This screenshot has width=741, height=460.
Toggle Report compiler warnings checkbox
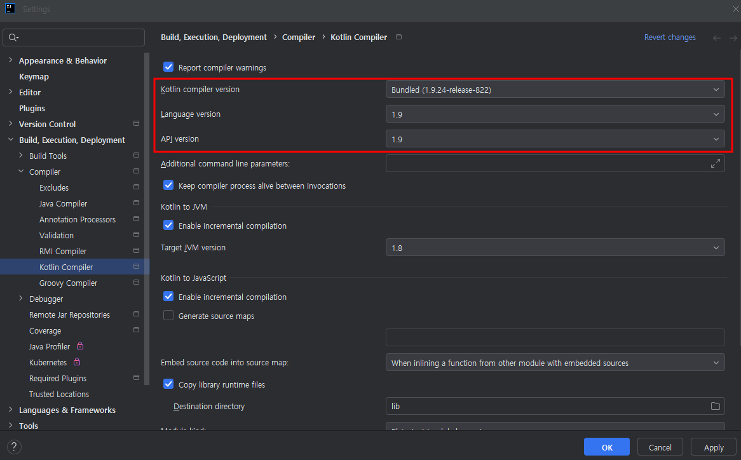click(x=168, y=67)
